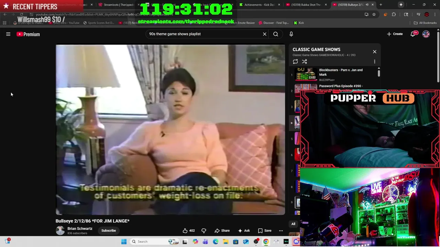Close the Classic Game Shows playlist panel
Image resolution: width=440 pixels, height=247 pixels.
point(375,52)
